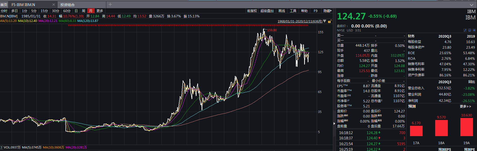
Task: Click the side panel collapse arrow
Action: pos(334,124)
